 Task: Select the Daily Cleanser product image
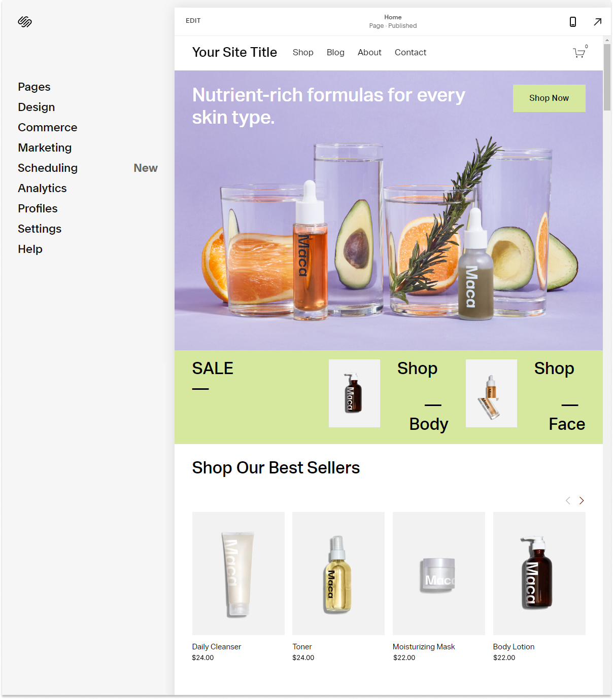coord(239,573)
